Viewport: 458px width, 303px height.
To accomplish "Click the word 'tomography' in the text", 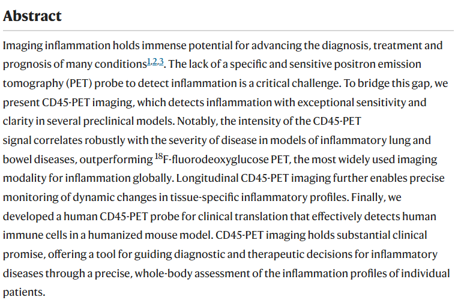I will pos(33,84).
